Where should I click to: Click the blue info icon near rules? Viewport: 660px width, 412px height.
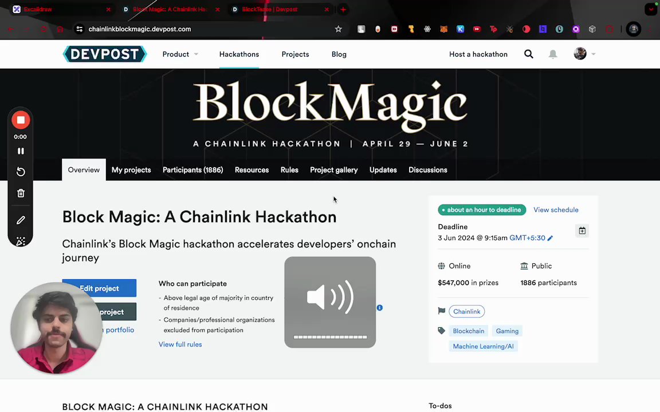(x=380, y=308)
